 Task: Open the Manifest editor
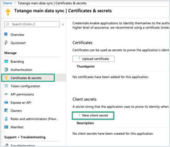[x=17, y=127]
